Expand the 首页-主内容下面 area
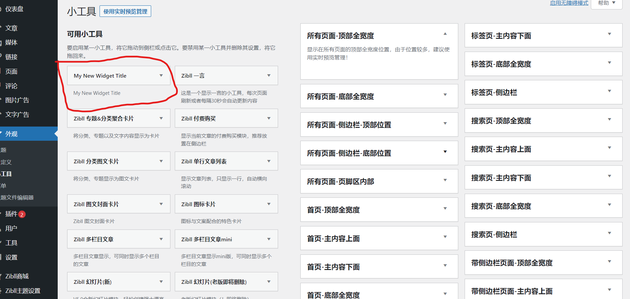This screenshot has height=299, width=630. [x=445, y=266]
